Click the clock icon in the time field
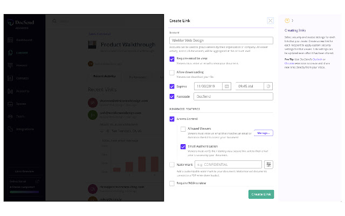The width and height of the screenshot is (345, 216). 269,86
